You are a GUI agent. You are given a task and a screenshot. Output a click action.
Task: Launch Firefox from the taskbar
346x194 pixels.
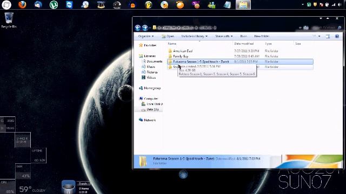pos(22,4)
